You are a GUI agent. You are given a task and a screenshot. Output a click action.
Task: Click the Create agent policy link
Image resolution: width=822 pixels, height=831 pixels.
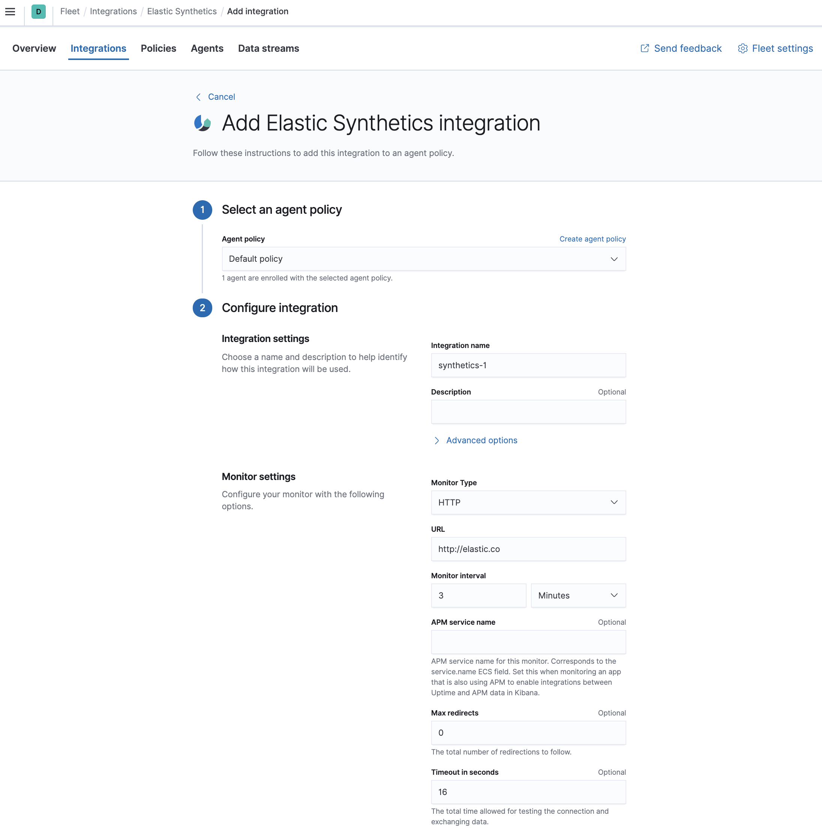[x=592, y=239]
